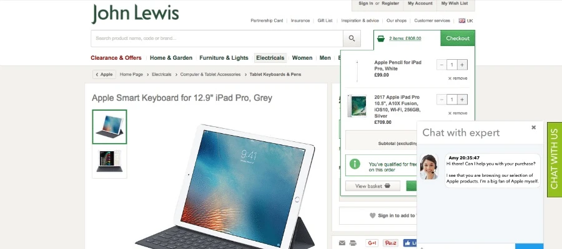The height and width of the screenshot is (249, 562).
Task: Select the second product thumbnail
Action: (x=109, y=161)
